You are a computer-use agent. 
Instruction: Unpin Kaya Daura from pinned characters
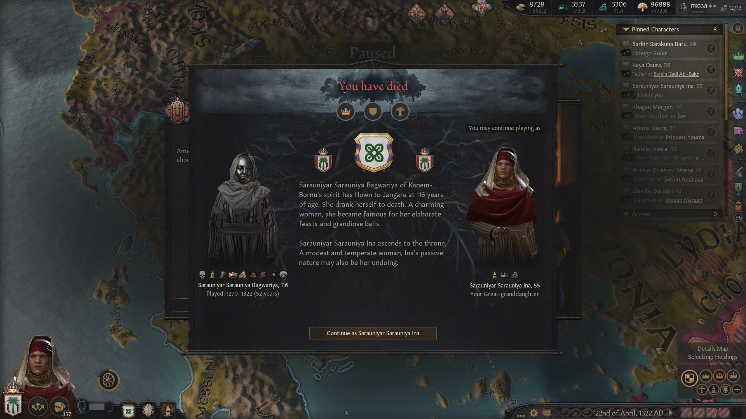pos(711,69)
